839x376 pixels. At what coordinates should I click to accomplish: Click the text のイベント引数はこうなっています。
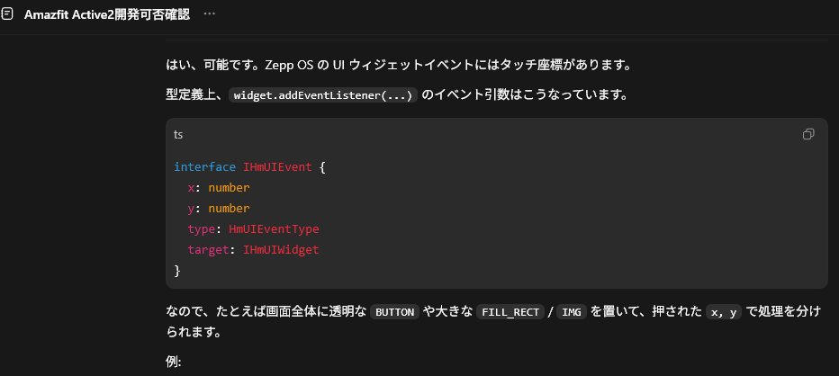point(524,95)
